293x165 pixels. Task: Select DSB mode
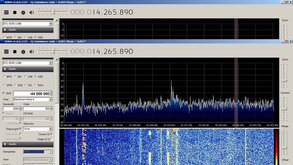[15, 85]
